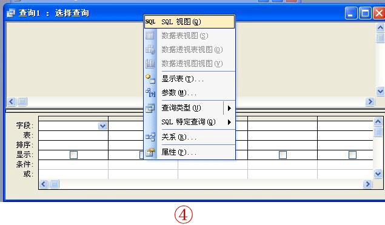Close the 查询1 选择查询 window
This screenshot has height=225, width=385.
(x=379, y=13)
